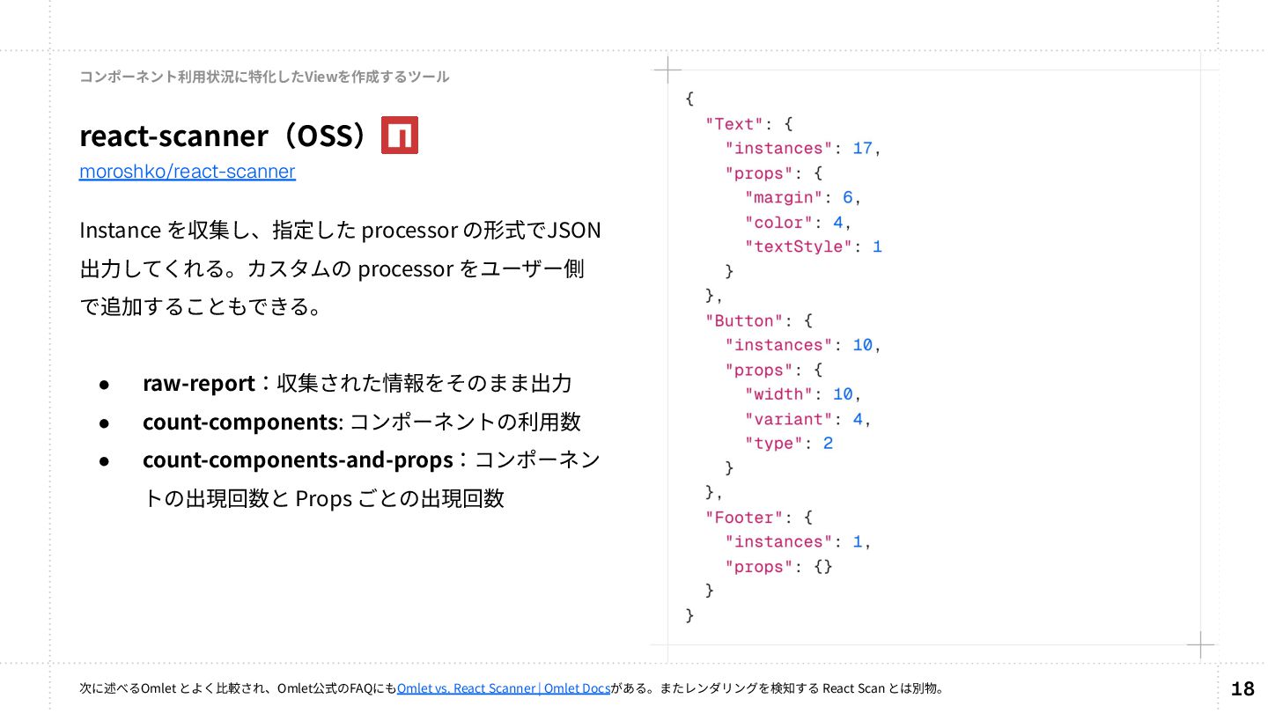Click the "width": 10 line
The height and width of the screenshot is (713, 1268).
(803, 394)
